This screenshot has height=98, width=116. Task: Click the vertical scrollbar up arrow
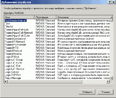(111, 17)
